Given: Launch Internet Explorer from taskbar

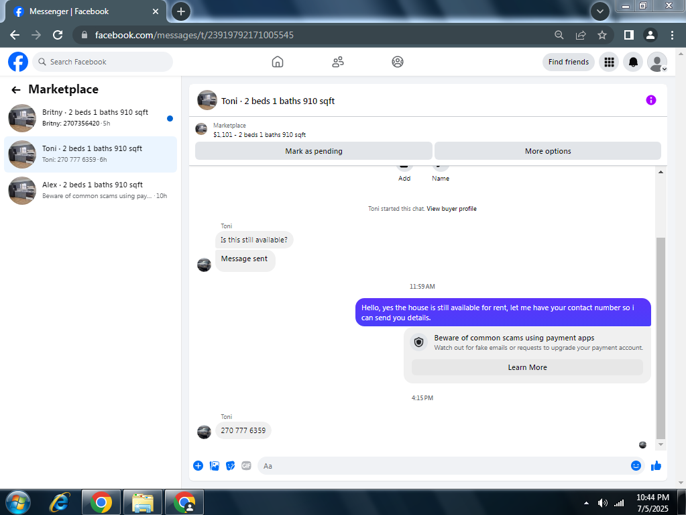Looking at the screenshot, I should point(60,502).
